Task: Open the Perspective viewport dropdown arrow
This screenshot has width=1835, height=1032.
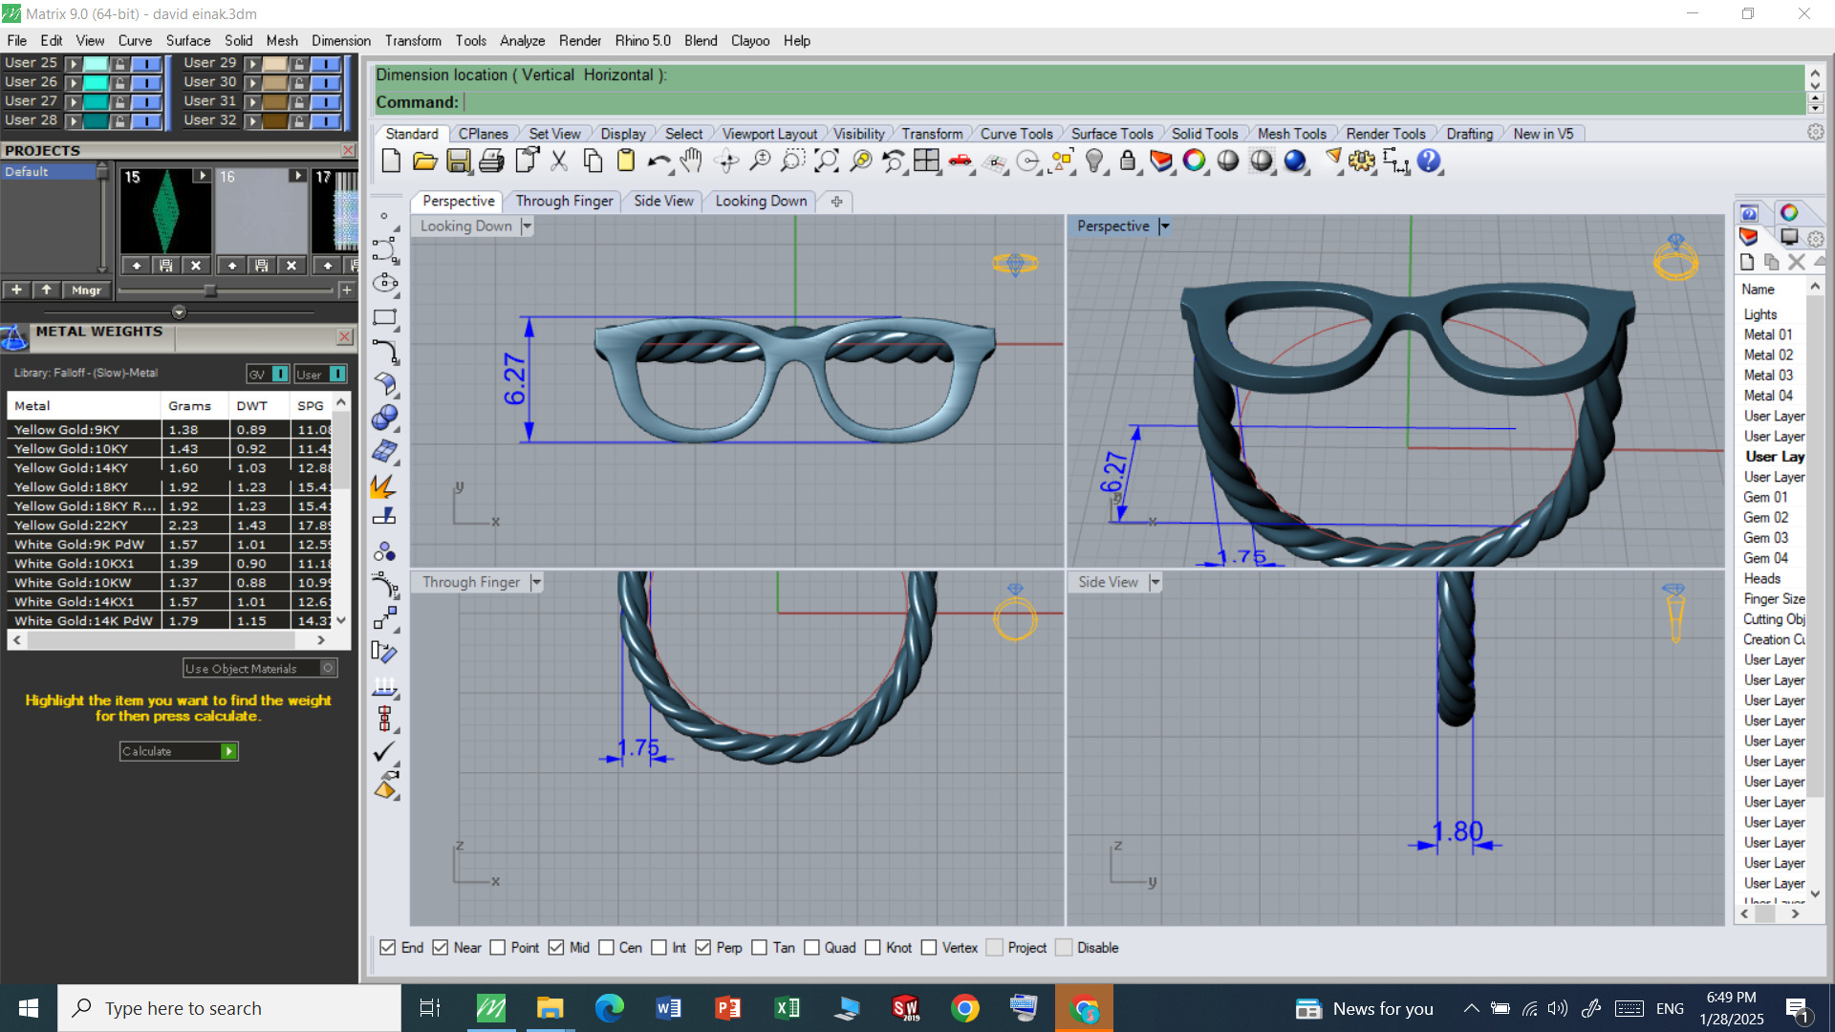Action: 1164,226
